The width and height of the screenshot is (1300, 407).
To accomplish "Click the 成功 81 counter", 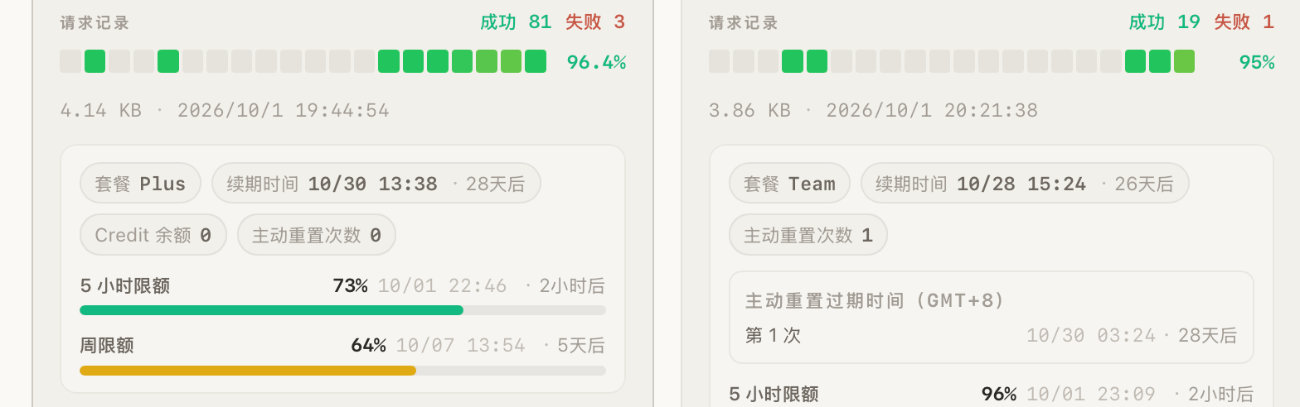I will (x=516, y=22).
